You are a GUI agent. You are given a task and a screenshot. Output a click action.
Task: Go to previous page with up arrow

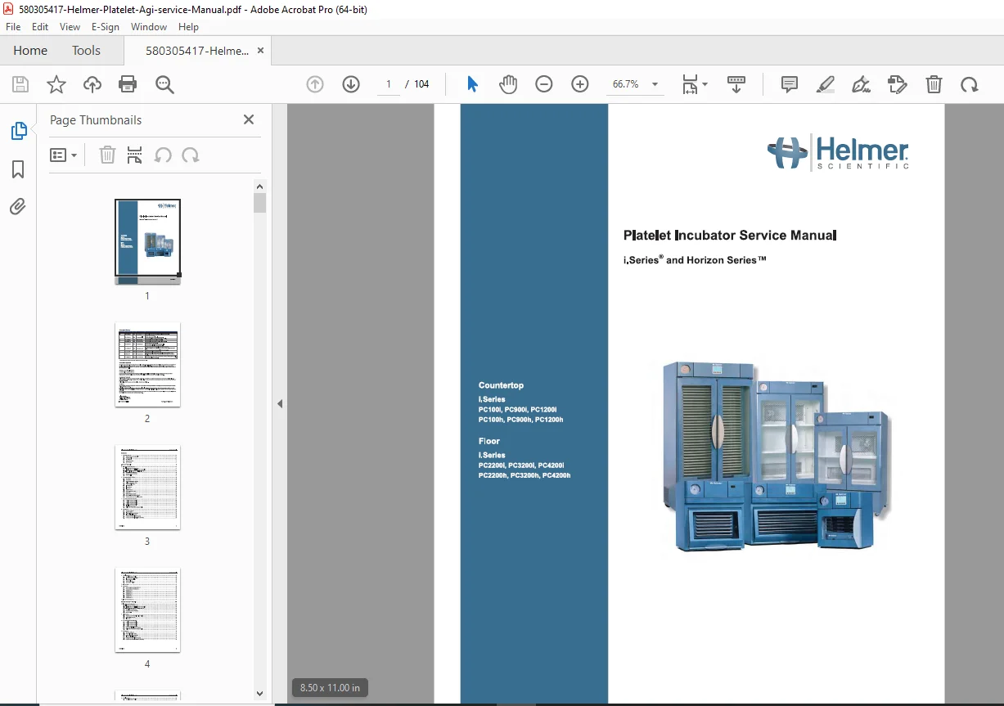coord(315,84)
